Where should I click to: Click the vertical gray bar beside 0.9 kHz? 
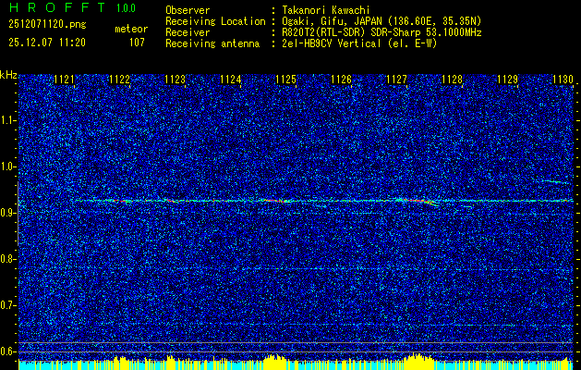[18, 214]
